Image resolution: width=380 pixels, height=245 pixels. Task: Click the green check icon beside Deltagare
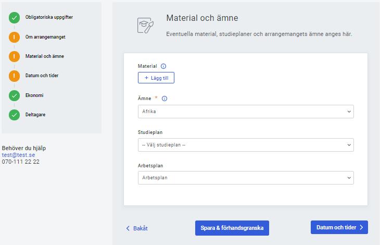tap(14, 115)
